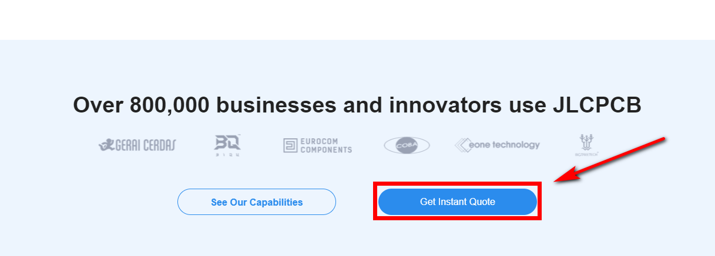Open the See Our Capabilities button
Viewport: 715px width, 256px height.
tap(257, 202)
